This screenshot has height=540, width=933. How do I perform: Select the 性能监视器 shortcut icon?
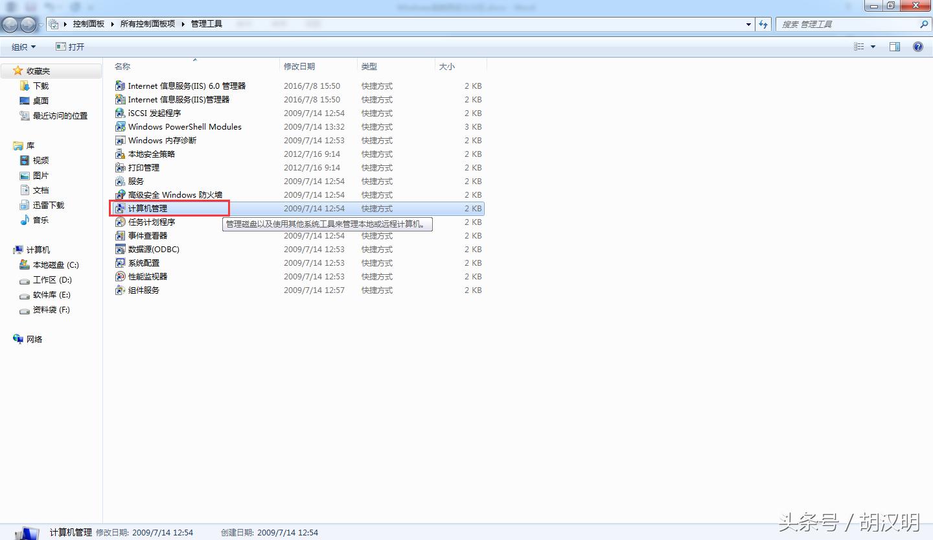pyautogui.click(x=120, y=276)
